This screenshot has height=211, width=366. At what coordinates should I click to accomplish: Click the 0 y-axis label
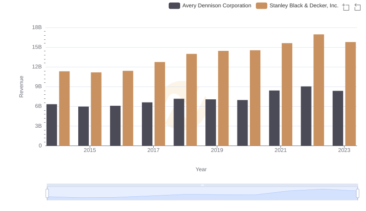pyautogui.click(x=40, y=146)
